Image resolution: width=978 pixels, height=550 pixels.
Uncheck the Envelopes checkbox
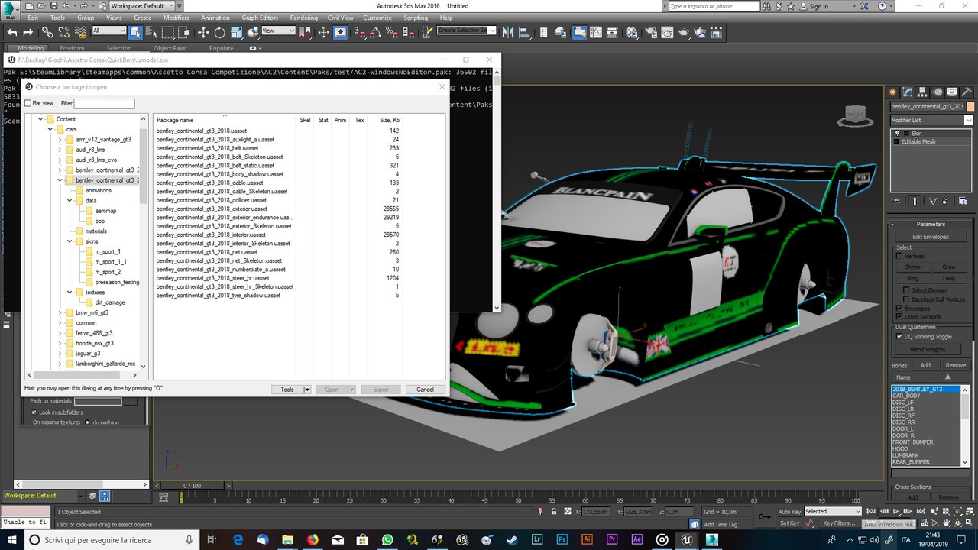coord(899,309)
